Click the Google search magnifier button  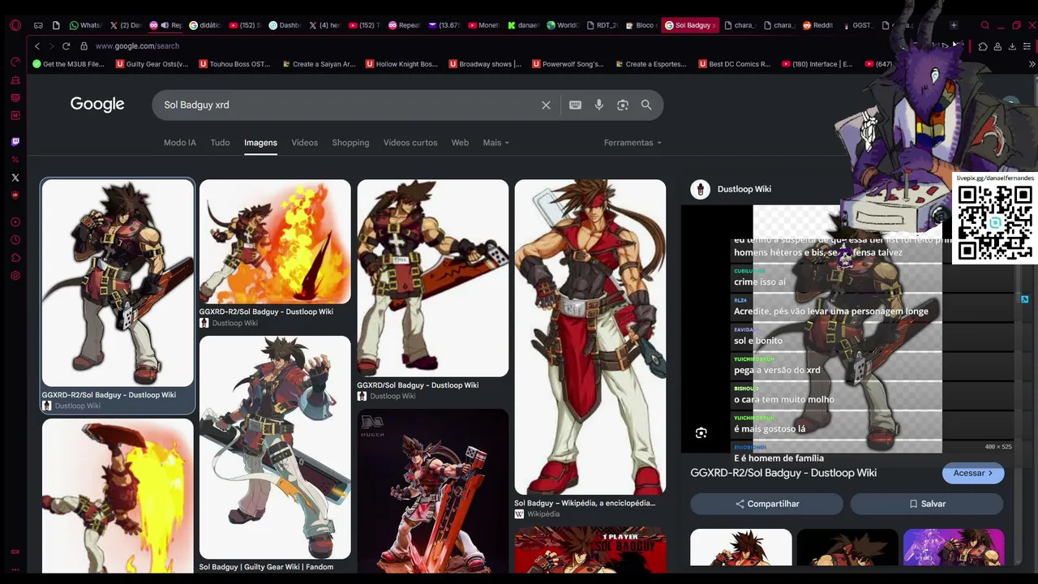[x=646, y=105]
